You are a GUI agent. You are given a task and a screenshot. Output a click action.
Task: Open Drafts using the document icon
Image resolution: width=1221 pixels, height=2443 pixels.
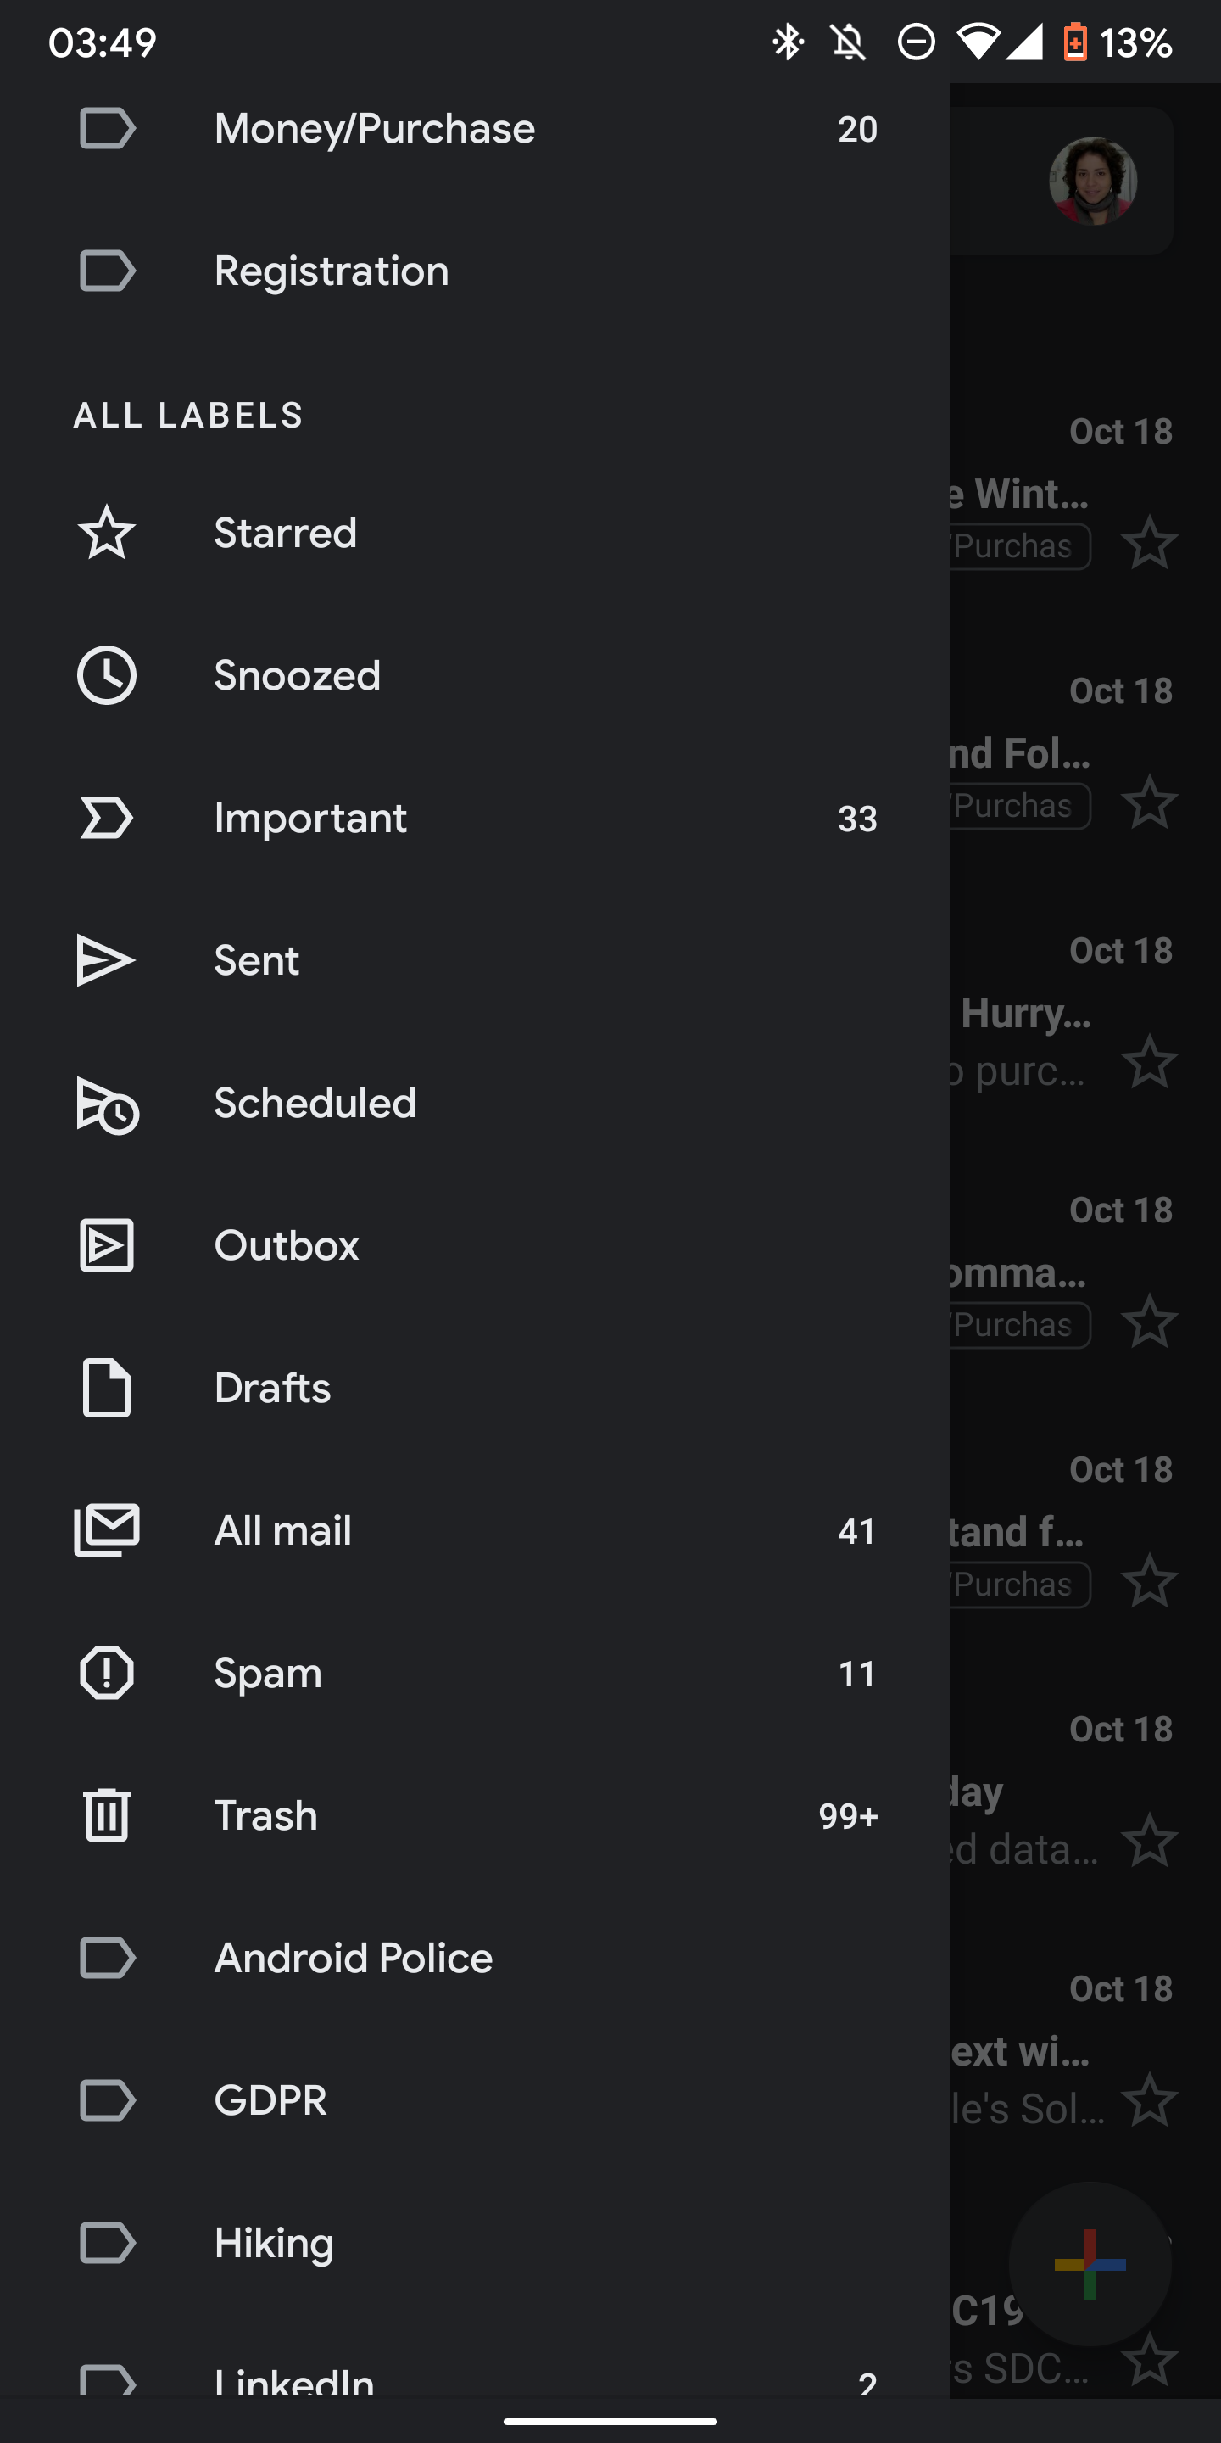[106, 1389]
